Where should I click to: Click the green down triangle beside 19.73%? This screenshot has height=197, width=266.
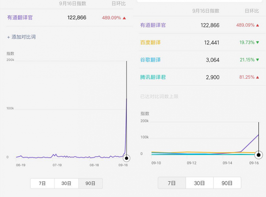tap(257, 43)
